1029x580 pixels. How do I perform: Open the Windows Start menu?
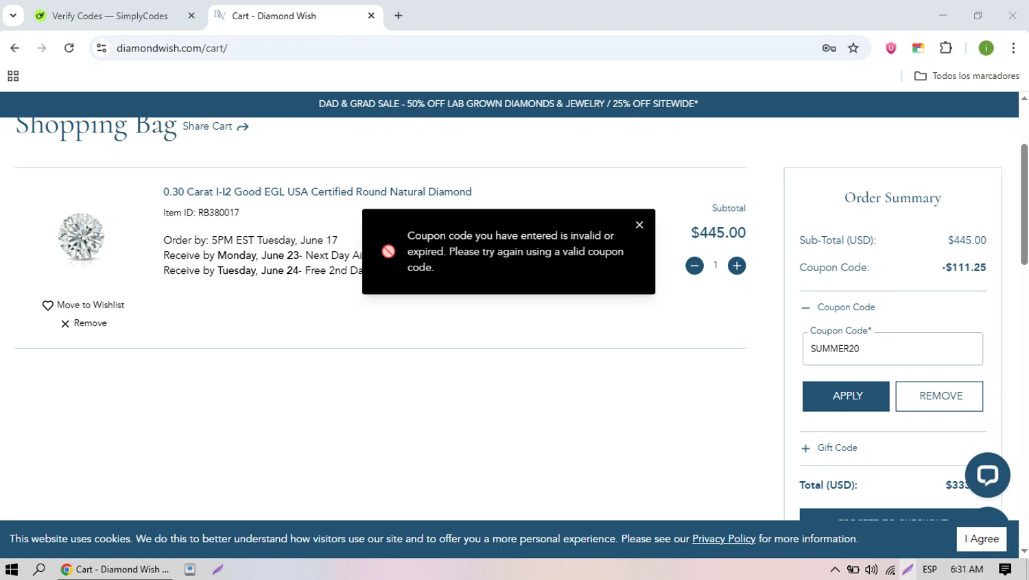coord(12,569)
